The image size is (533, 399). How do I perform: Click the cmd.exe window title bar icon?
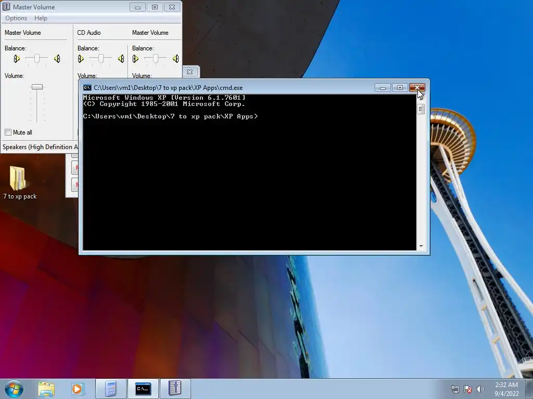pyautogui.click(x=87, y=87)
